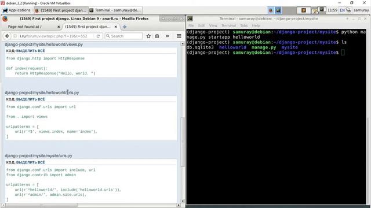Select all code for helloworld/views.py block
The width and height of the screenshot is (371, 208).
pyautogui.click(x=31, y=51)
